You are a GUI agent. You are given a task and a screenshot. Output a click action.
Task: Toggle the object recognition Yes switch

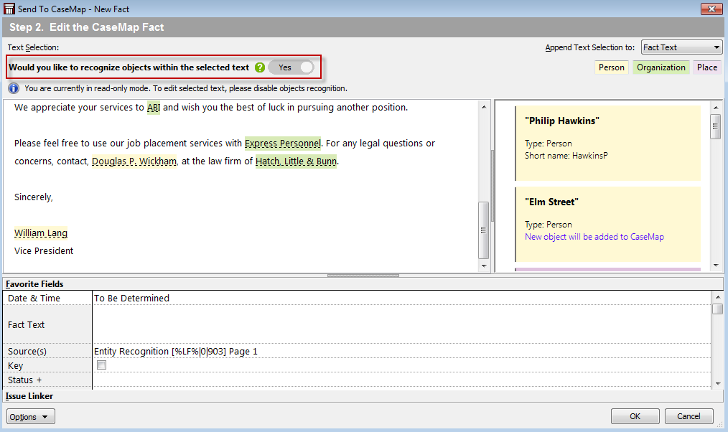(x=291, y=67)
